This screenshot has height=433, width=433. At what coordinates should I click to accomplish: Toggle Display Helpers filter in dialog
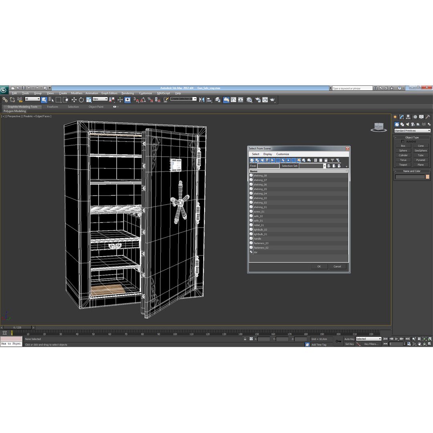tap(273, 160)
